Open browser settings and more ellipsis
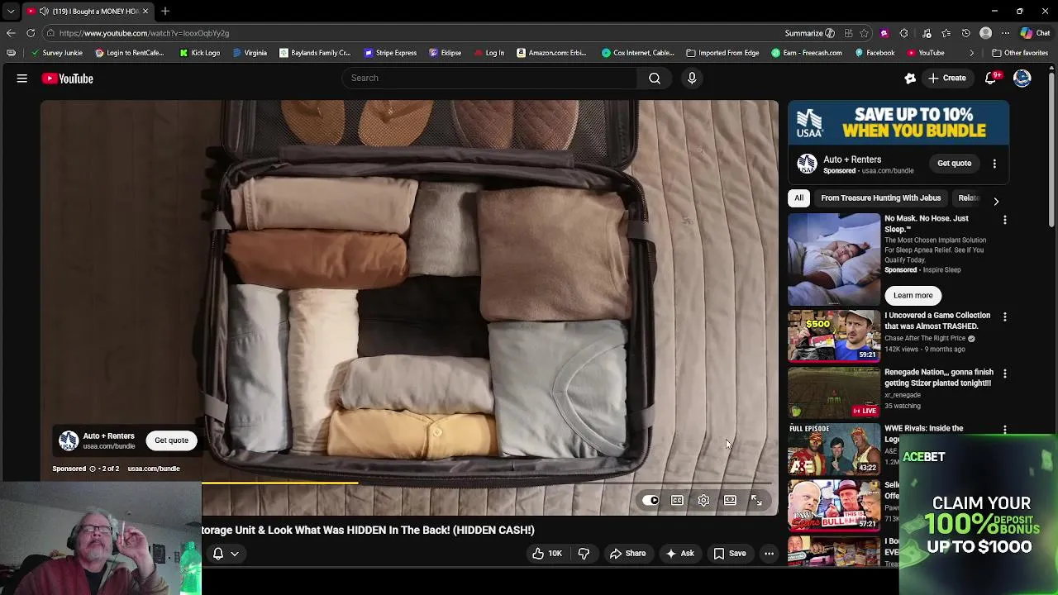This screenshot has width=1058, height=595. click(x=1005, y=33)
